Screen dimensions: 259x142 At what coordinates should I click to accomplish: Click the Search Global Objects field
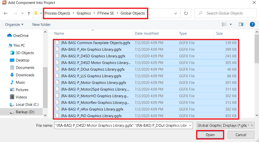coord(225,13)
